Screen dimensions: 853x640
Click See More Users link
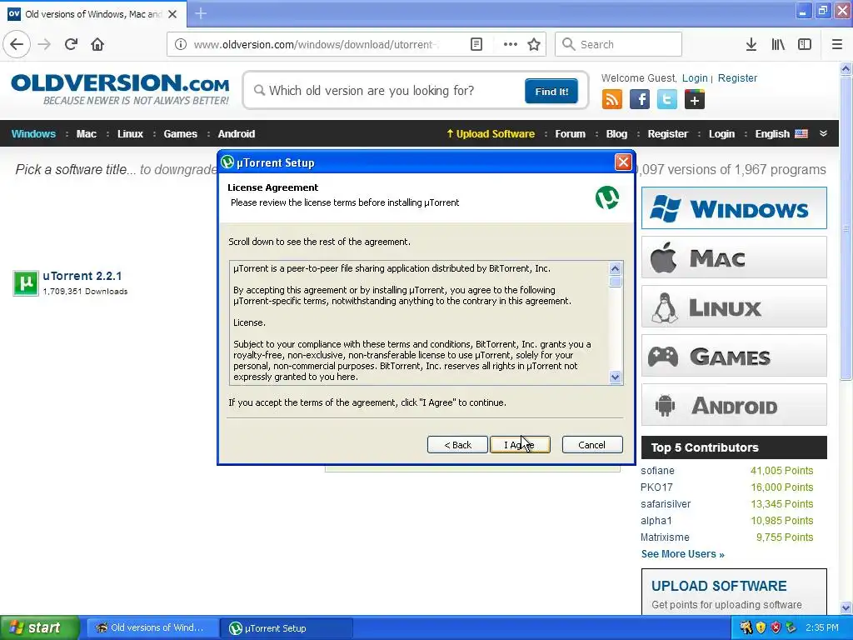pos(683,554)
